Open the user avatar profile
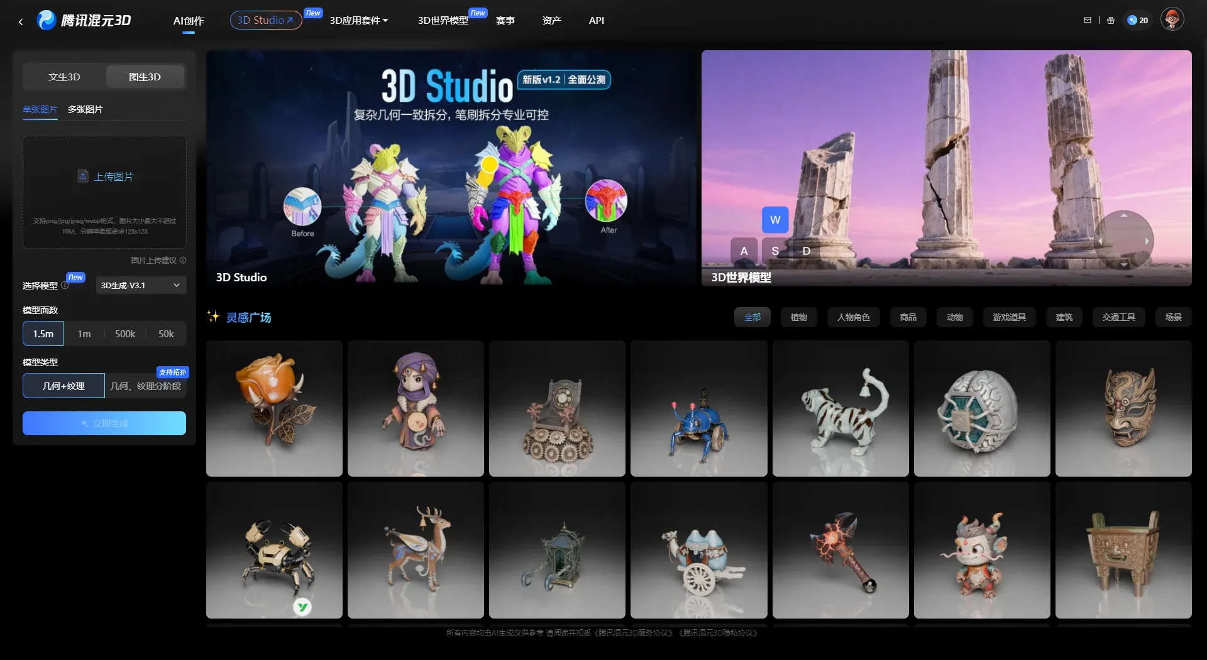Viewport: 1207px width, 660px height. tap(1172, 19)
